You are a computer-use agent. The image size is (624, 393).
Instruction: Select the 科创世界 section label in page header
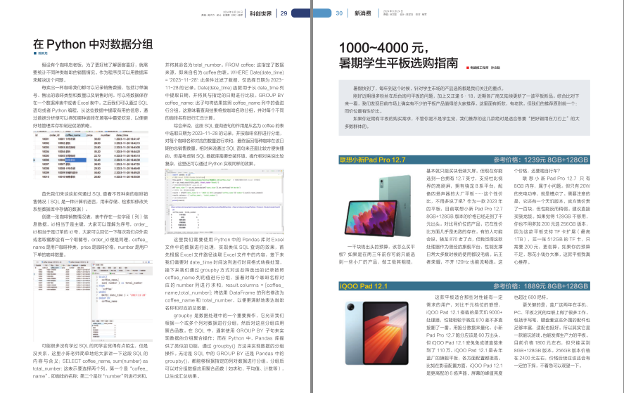click(261, 13)
